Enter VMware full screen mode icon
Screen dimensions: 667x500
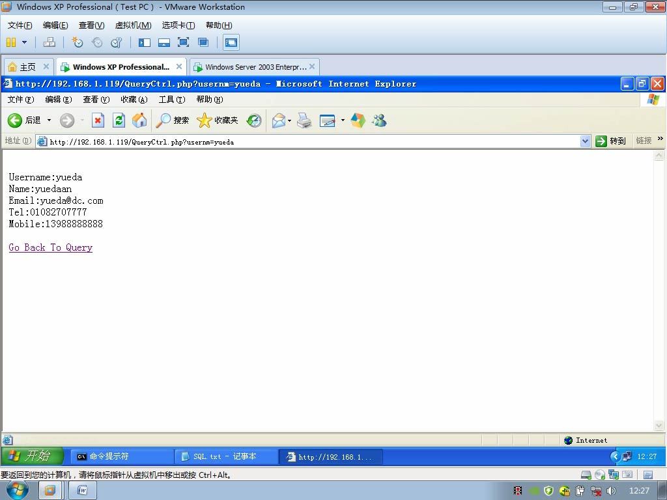(183, 42)
